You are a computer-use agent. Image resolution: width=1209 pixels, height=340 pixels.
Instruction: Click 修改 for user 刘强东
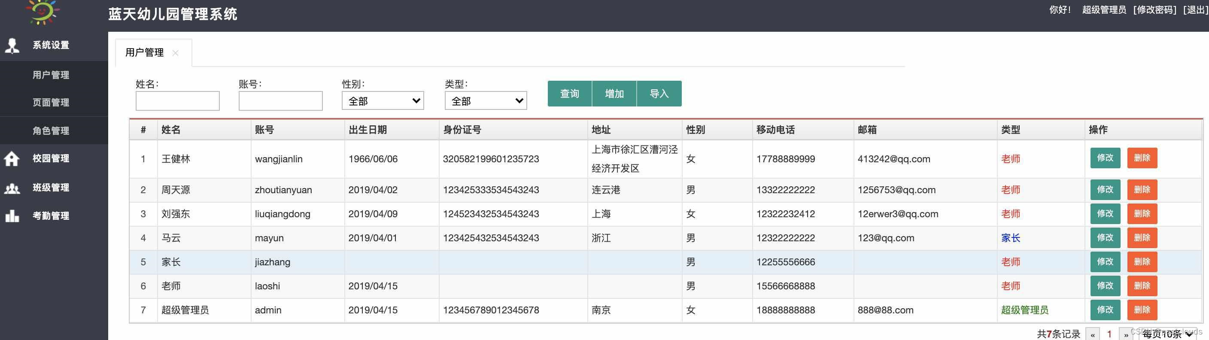(1105, 214)
